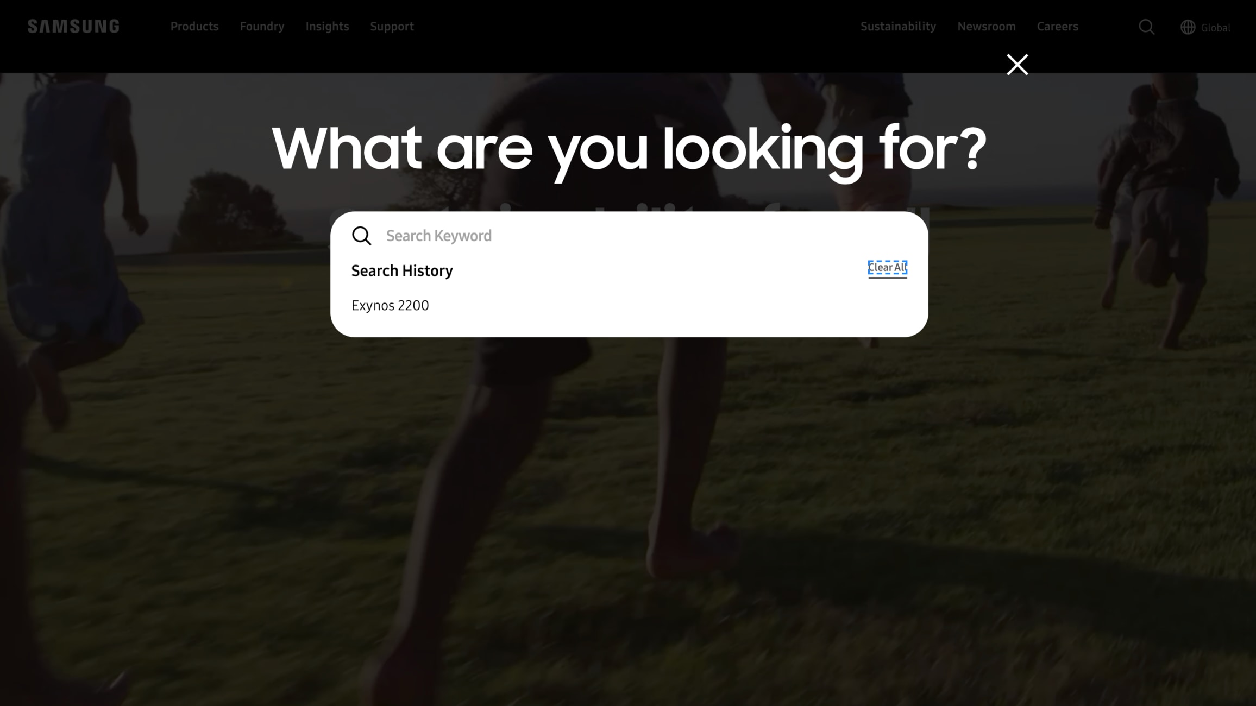Open the Careers link
Screen dimensions: 1256x706
1057,26
